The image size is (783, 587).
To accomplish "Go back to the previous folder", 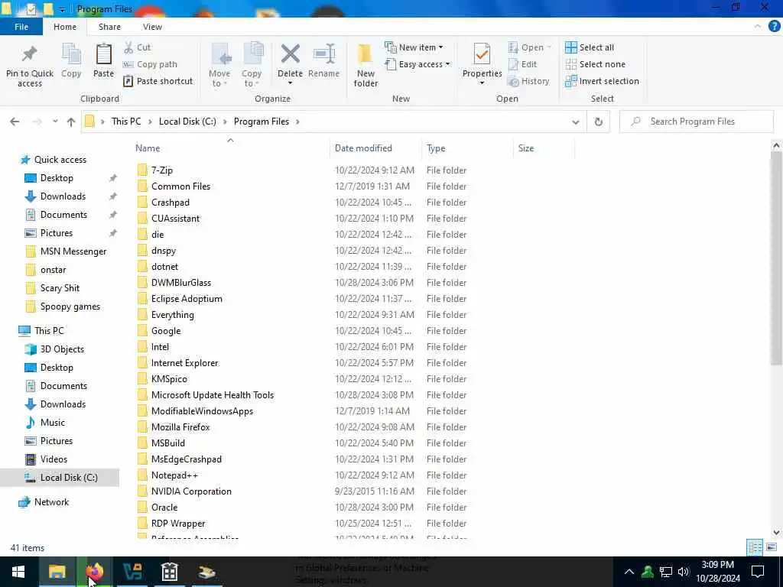I will pyautogui.click(x=15, y=122).
